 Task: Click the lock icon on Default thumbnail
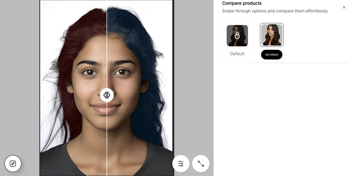[237, 36]
